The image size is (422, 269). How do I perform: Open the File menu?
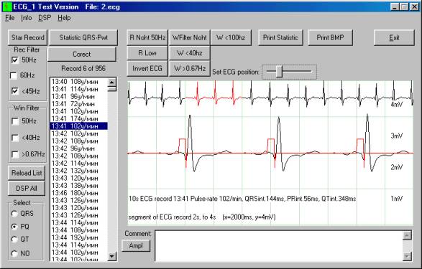click(x=9, y=18)
